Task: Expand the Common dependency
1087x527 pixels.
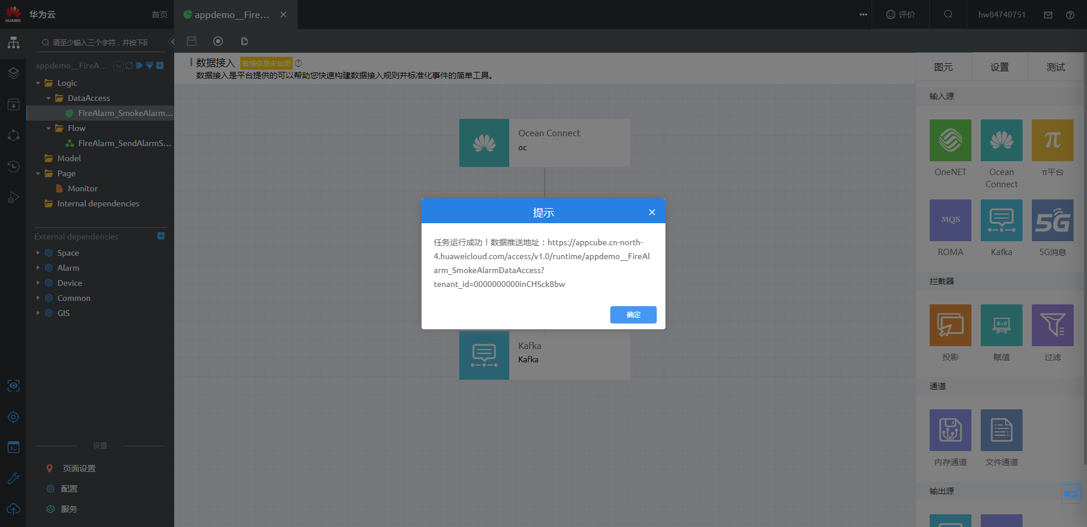Action: (38, 298)
